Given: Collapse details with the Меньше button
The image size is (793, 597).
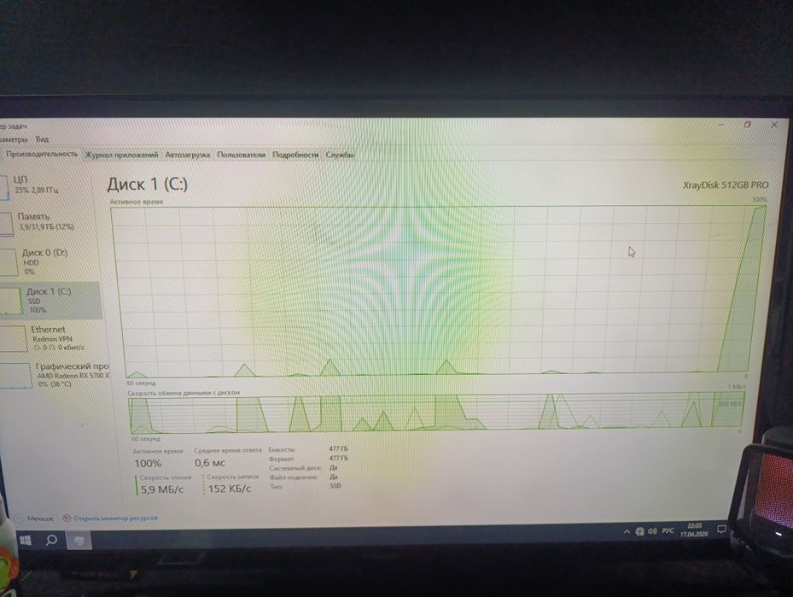Looking at the screenshot, I should (x=34, y=518).
